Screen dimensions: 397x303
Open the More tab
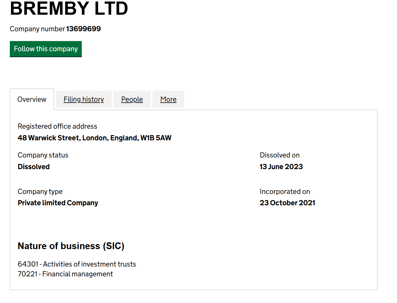(168, 99)
